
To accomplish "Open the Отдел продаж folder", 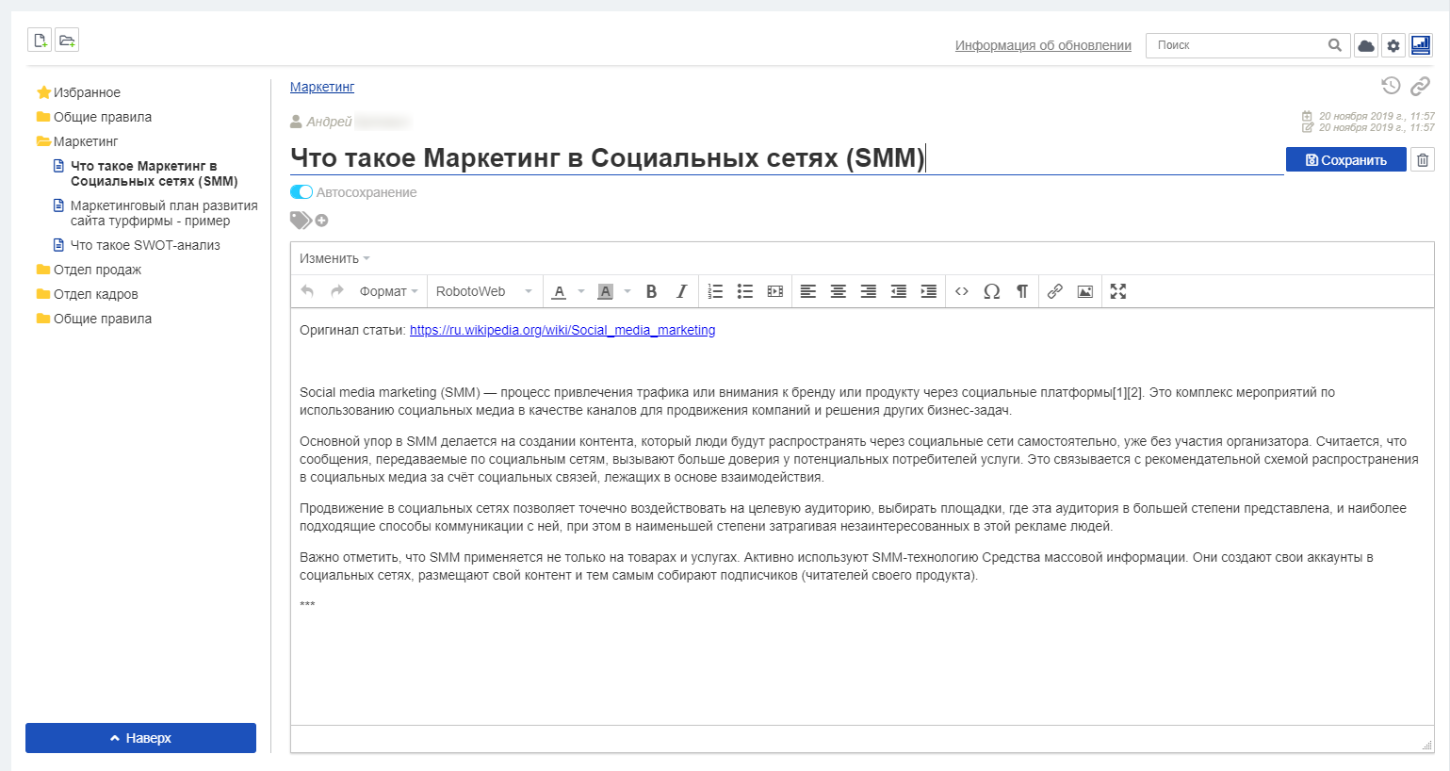I will point(97,270).
